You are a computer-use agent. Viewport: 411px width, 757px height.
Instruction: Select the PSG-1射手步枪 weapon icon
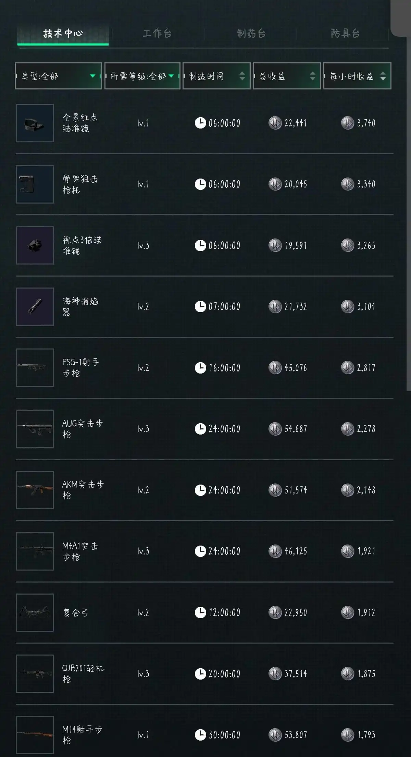pyautogui.click(x=35, y=368)
